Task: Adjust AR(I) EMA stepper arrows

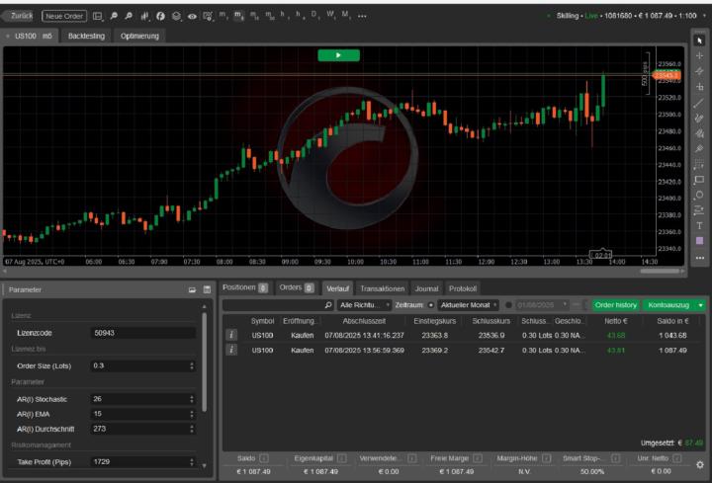Action: (192, 414)
